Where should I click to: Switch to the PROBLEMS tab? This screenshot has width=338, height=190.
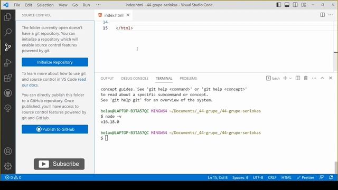(x=188, y=79)
